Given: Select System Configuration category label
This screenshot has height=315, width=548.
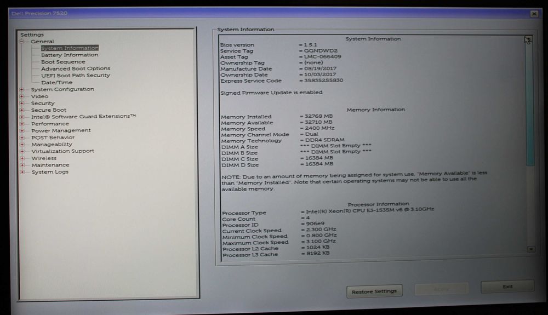Looking at the screenshot, I should pos(62,89).
